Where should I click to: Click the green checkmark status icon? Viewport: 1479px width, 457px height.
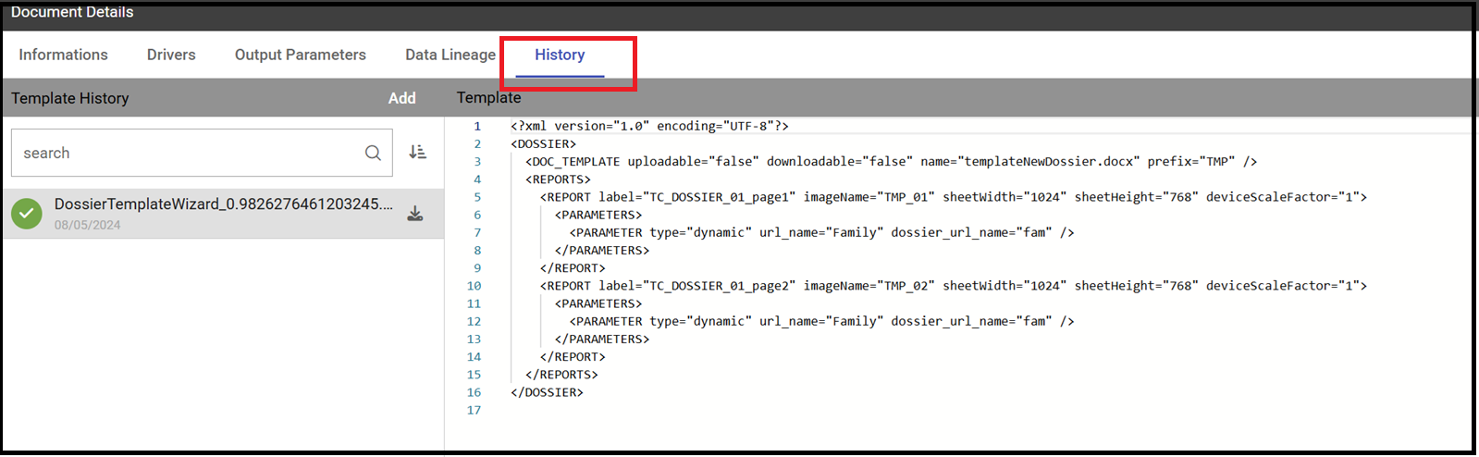click(27, 214)
